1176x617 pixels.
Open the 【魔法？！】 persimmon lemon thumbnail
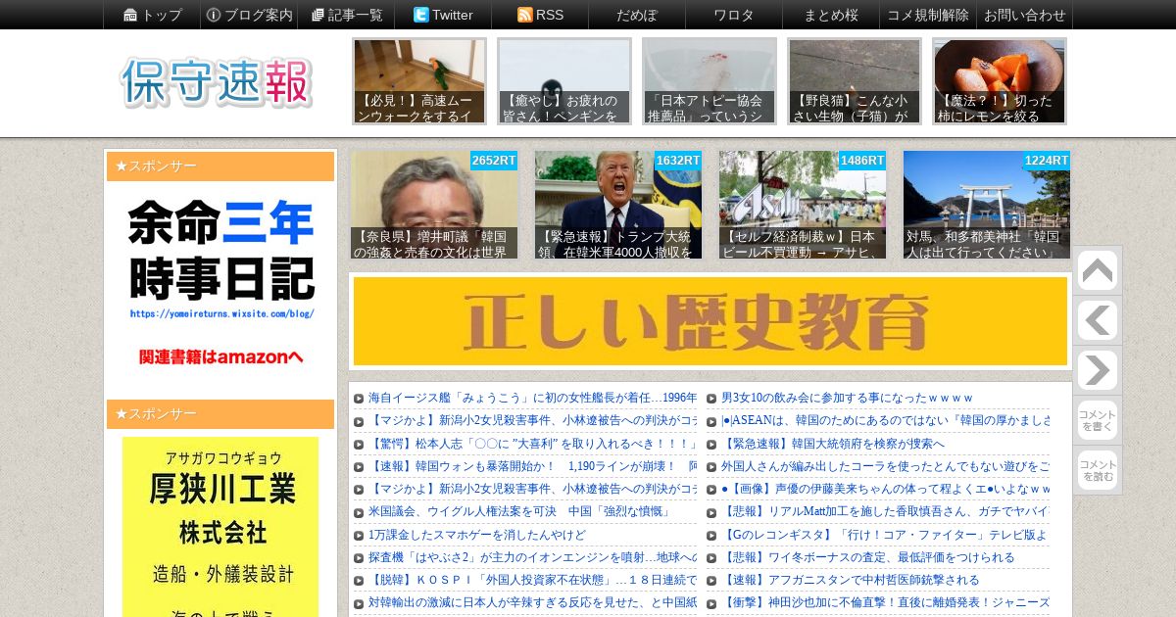click(1000, 81)
